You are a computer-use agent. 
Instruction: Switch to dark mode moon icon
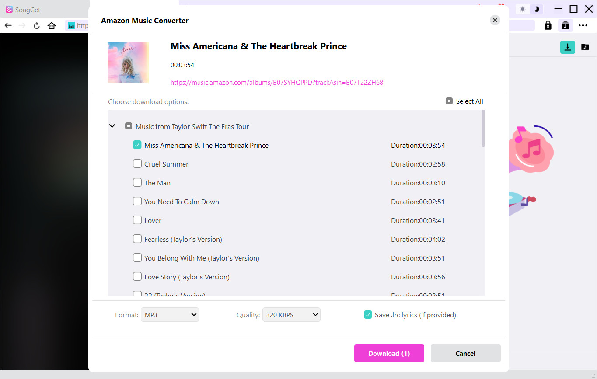point(537,9)
